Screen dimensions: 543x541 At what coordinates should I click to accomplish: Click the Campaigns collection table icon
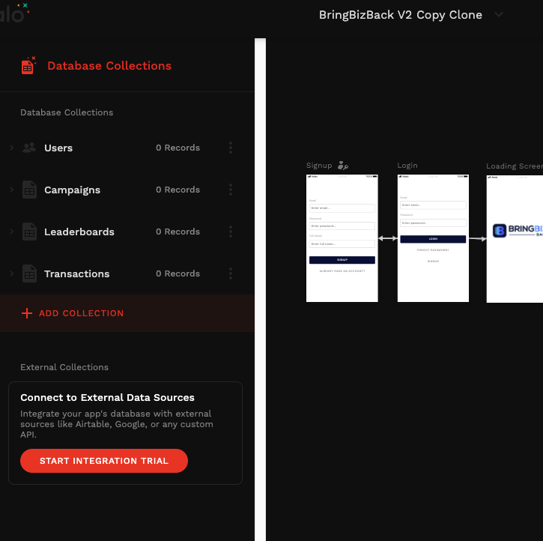click(x=29, y=190)
